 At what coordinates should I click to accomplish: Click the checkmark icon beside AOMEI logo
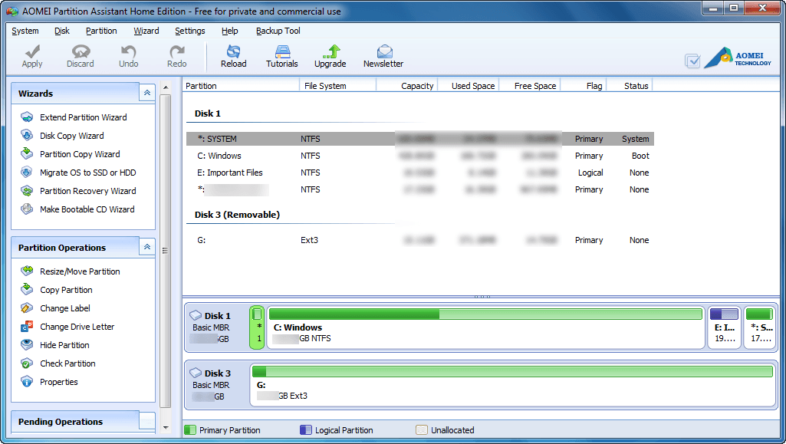692,61
